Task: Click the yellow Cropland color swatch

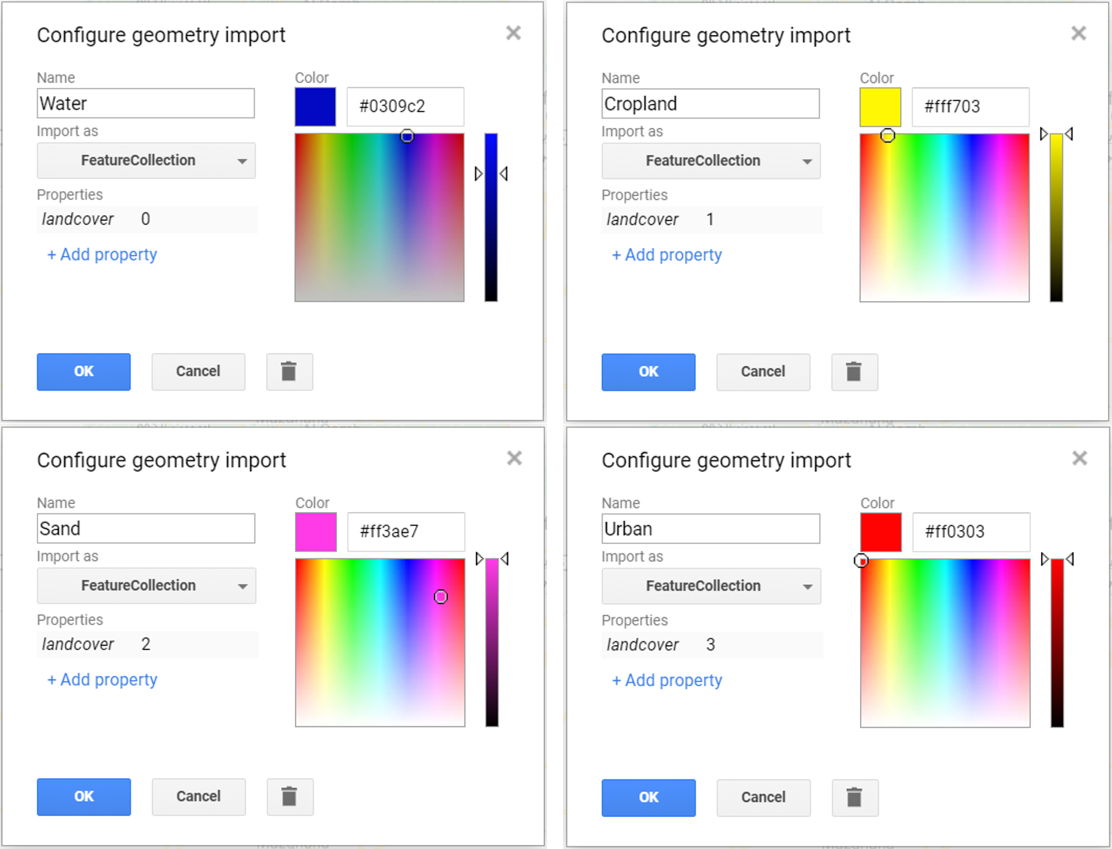Action: coord(881,107)
